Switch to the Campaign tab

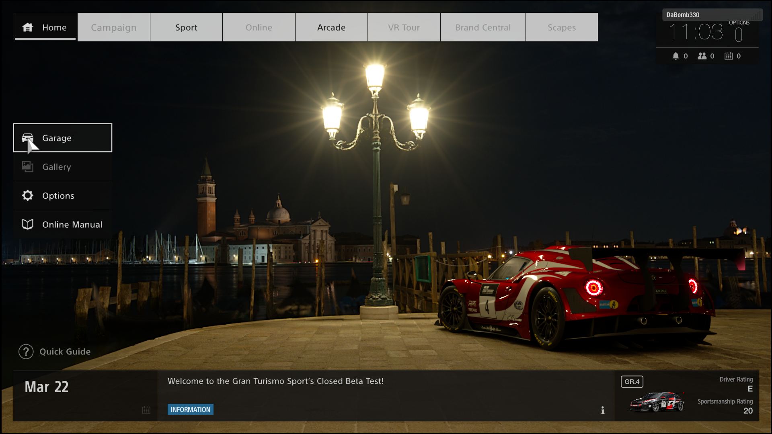click(114, 27)
